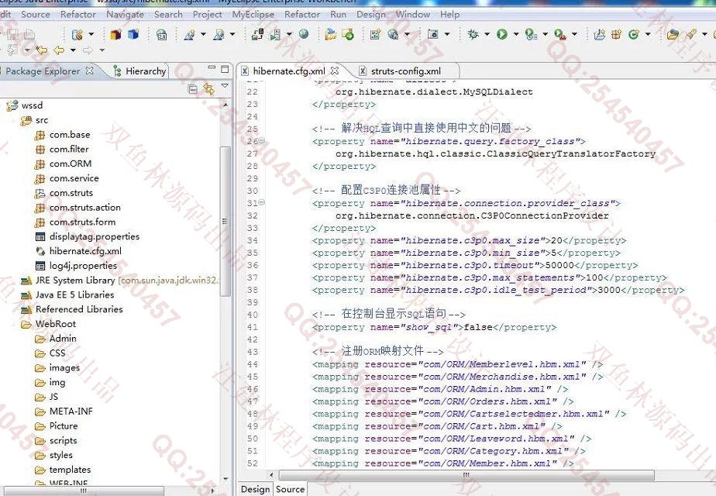Click Package Explorer vertical scrollbar
The image size is (716, 496).
click(225, 222)
